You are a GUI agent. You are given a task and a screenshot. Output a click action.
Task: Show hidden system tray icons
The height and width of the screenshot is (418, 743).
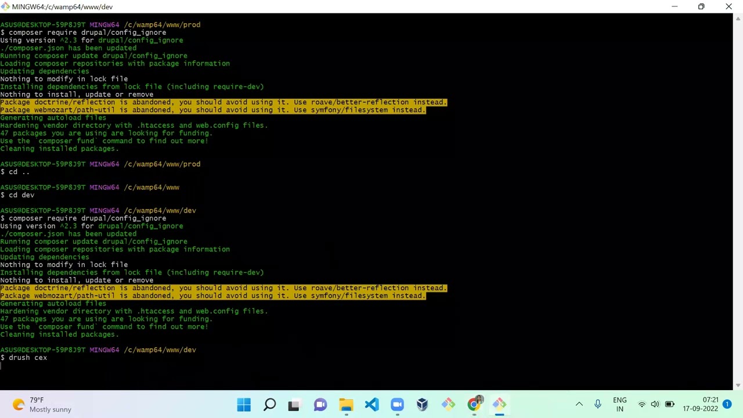click(x=579, y=405)
